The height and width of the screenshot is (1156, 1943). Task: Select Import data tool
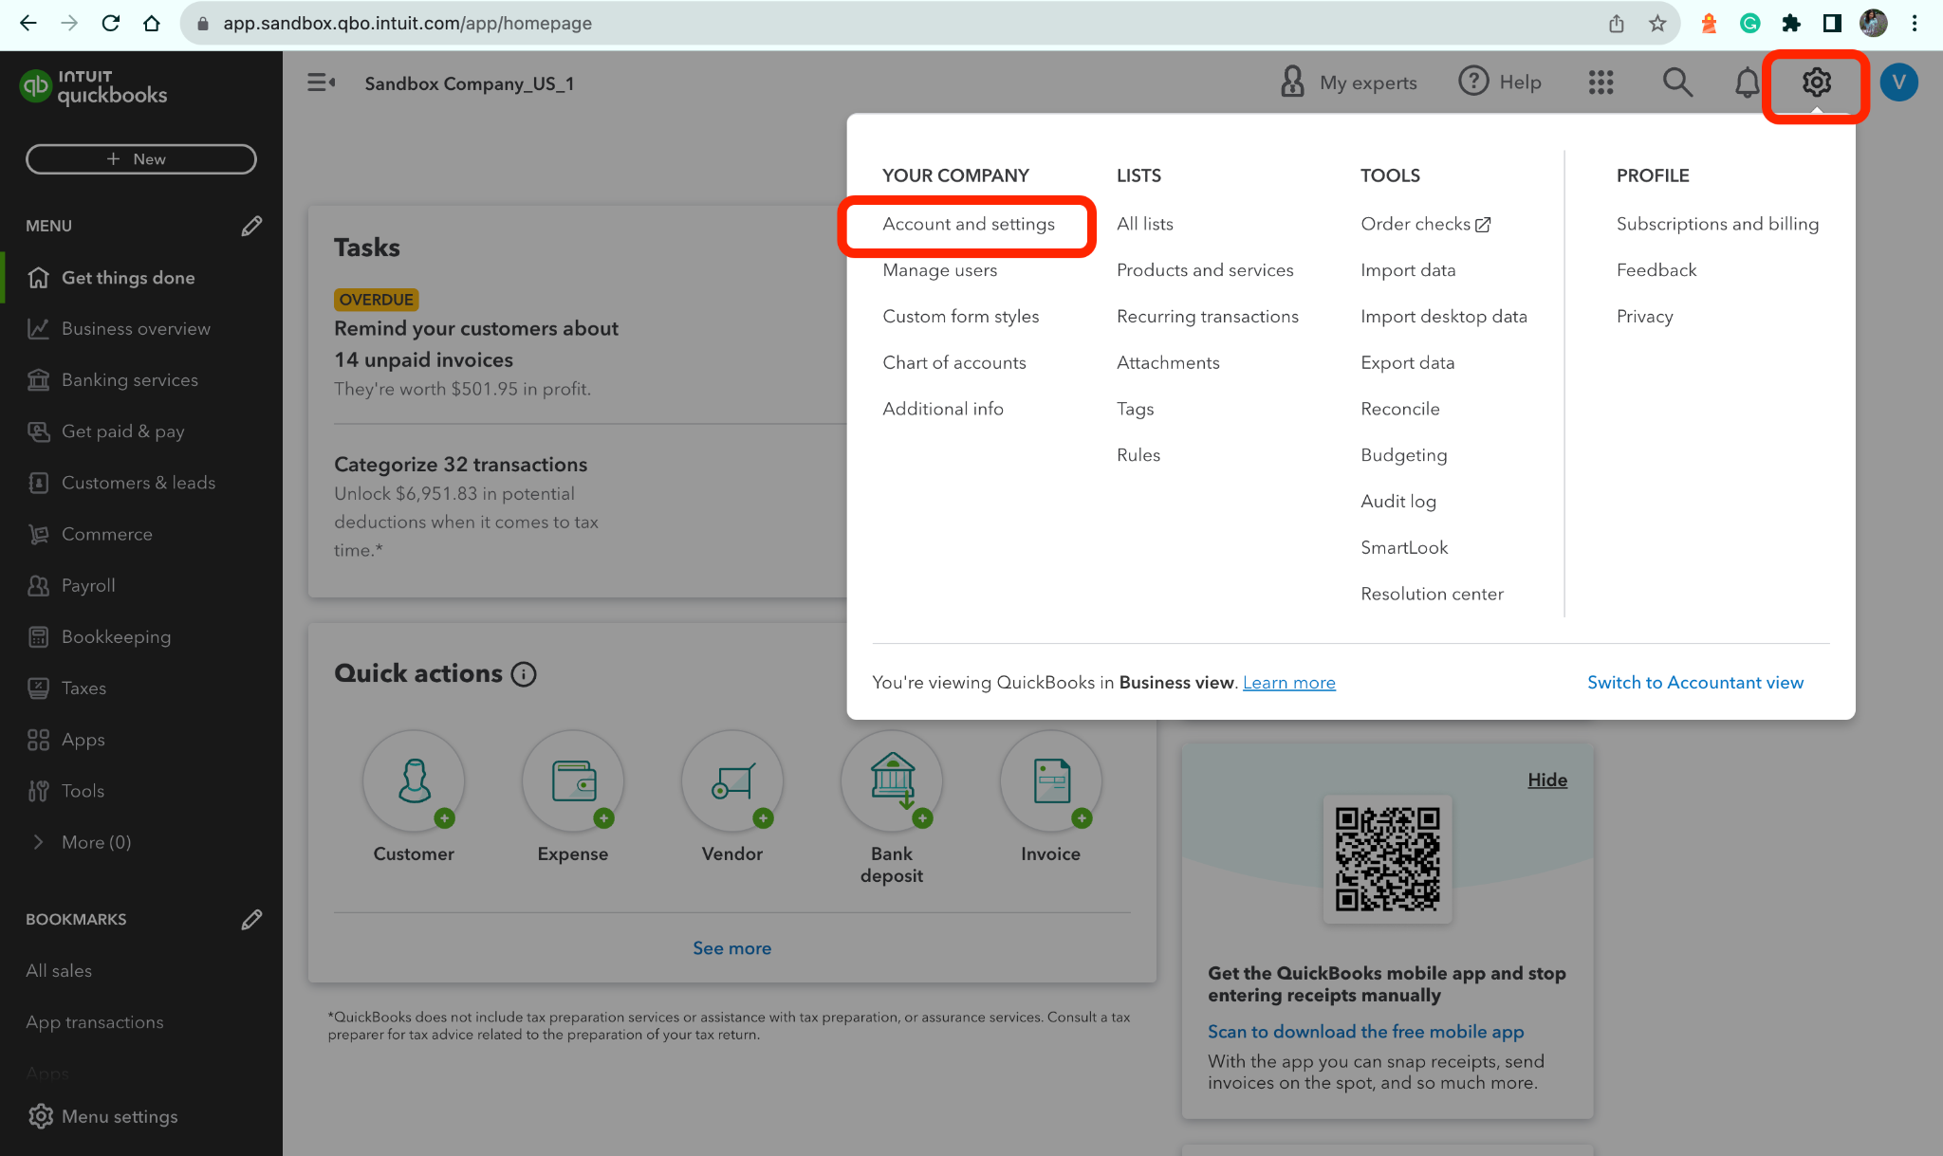tap(1408, 270)
